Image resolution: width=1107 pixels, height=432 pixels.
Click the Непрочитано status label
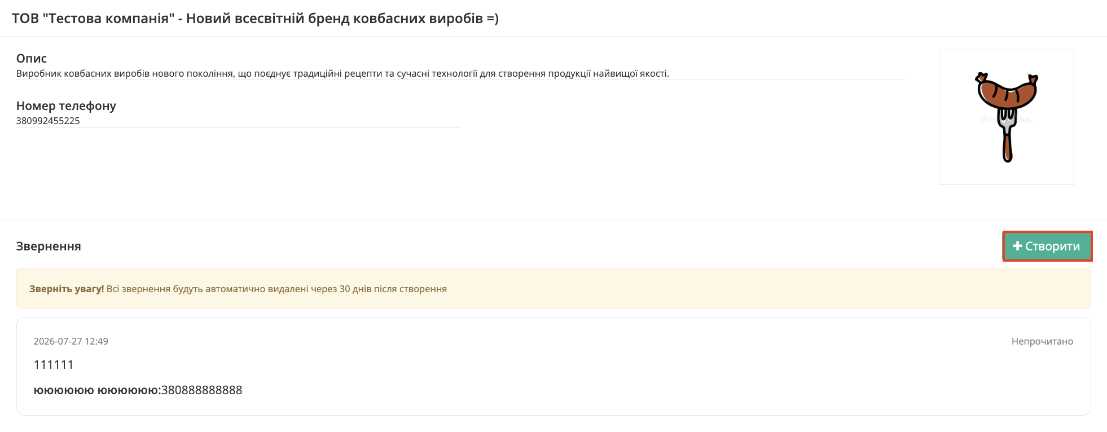1042,341
